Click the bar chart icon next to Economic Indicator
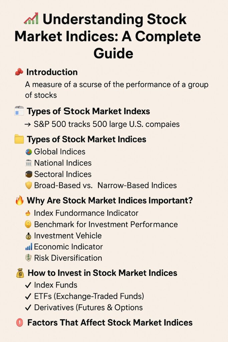Image resolution: width=228 pixels, height=342 pixels. tap(29, 247)
